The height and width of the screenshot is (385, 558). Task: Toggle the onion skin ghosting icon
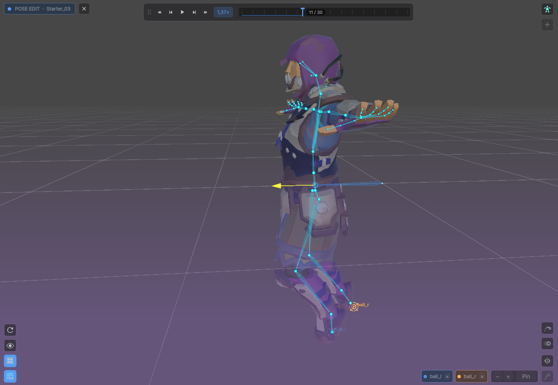(547, 344)
